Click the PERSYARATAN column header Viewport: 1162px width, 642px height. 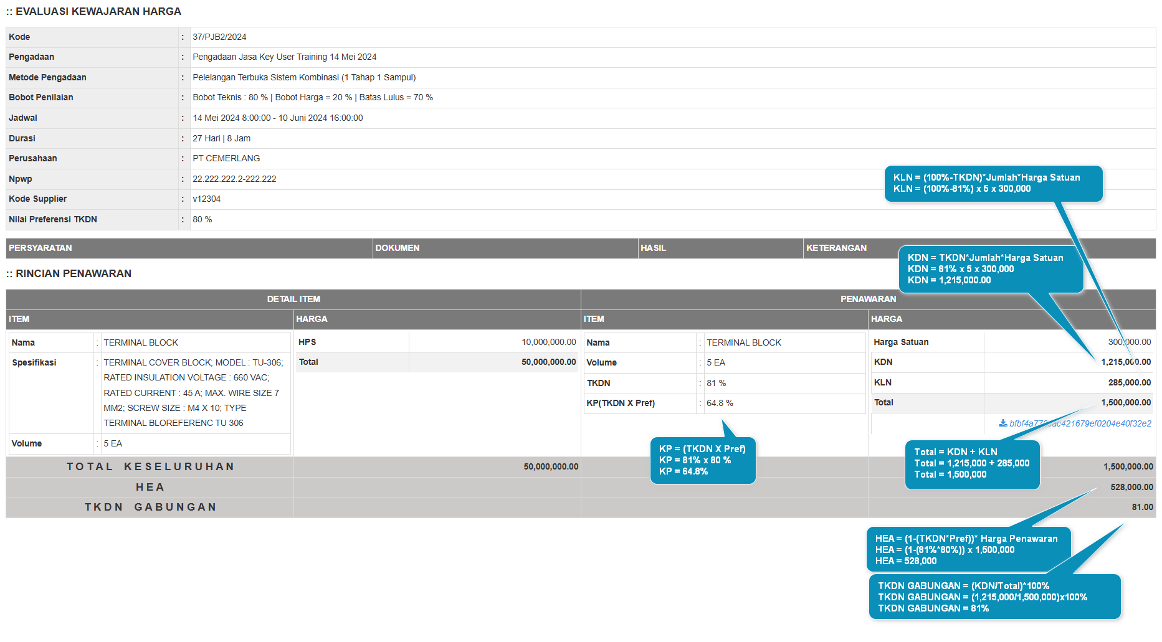[x=40, y=248]
